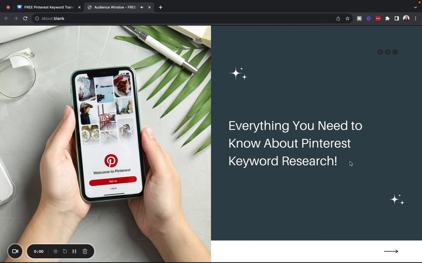The image size is (422, 263).
Task: Click Sign up button on phone image
Action: 113,181
